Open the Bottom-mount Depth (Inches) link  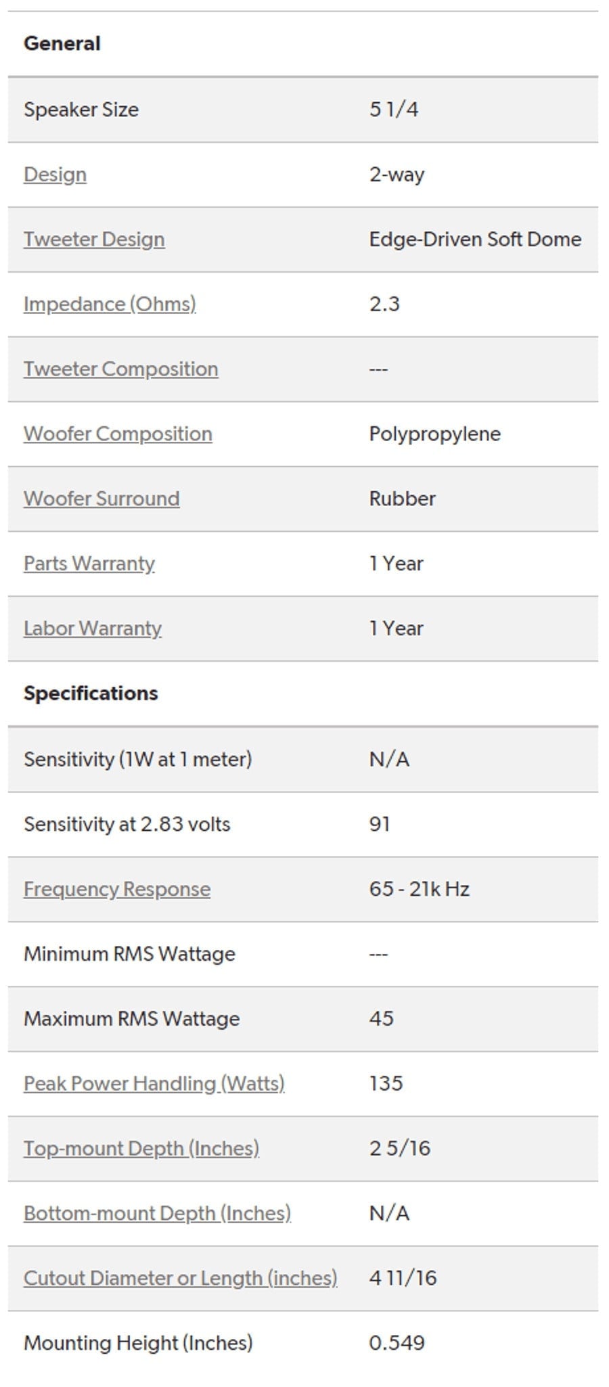pyautogui.click(x=157, y=1214)
